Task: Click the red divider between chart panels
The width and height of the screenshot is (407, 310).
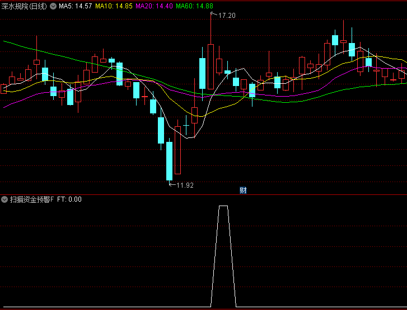Action: point(203,194)
